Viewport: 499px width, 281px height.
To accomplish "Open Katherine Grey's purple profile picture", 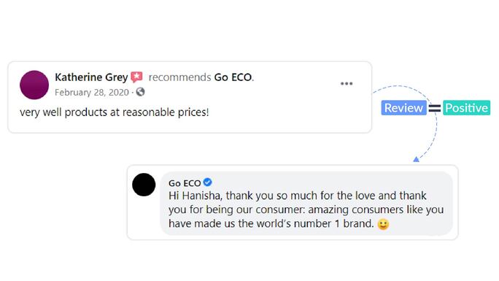I will pyautogui.click(x=34, y=85).
